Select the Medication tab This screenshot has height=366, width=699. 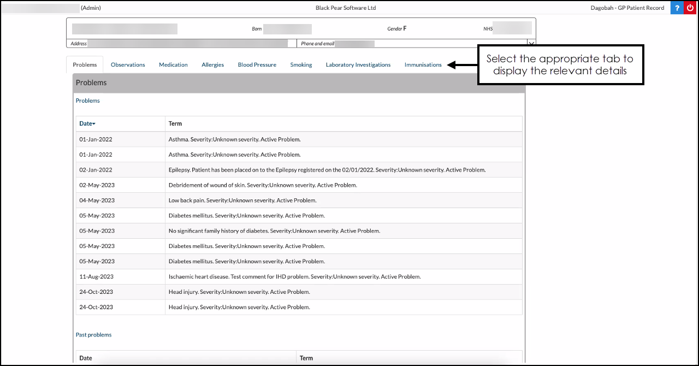click(x=173, y=64)
